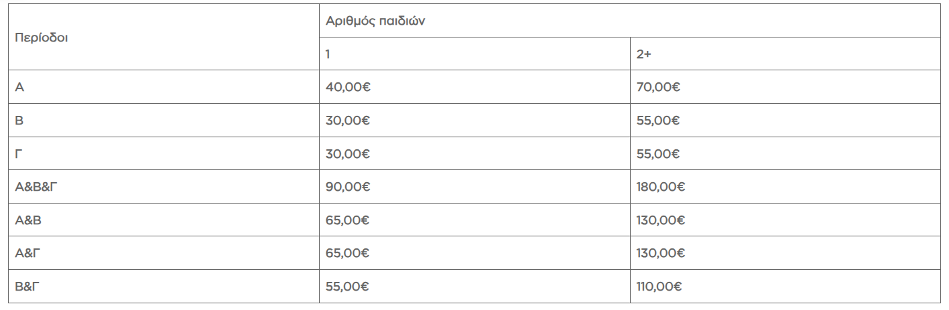Screen dimensions: 949x310
Task: Select the Α&Β&Γ combined period label
Action: pyautogui.click(x=36, y=187)
